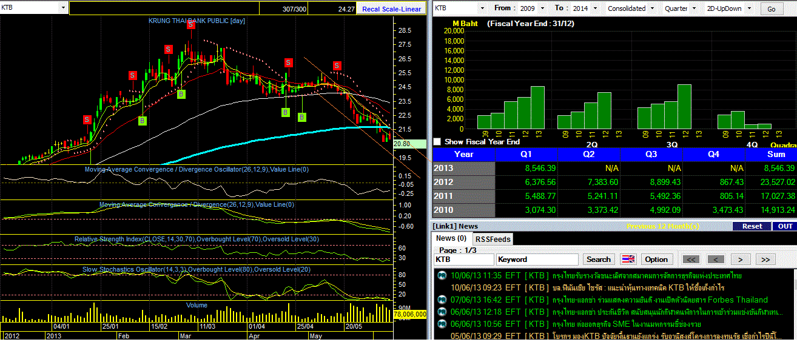Click the green B buy marker below Feb label

[142, 121]
